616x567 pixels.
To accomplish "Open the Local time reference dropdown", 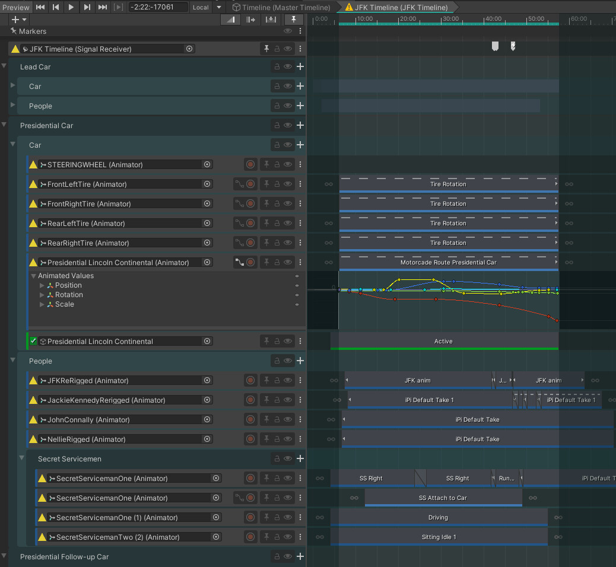I will [x=207, y=7].
